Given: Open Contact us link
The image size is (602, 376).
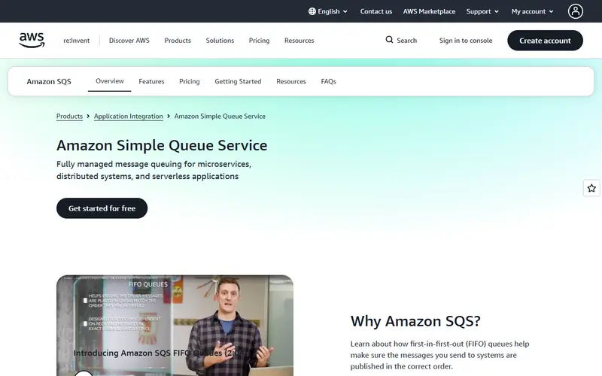Looking at the screenshot, I should click(375, 11).
